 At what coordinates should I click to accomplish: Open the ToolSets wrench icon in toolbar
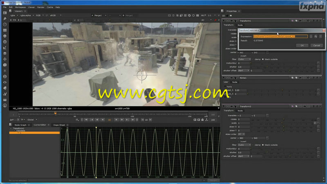(5, 94)
